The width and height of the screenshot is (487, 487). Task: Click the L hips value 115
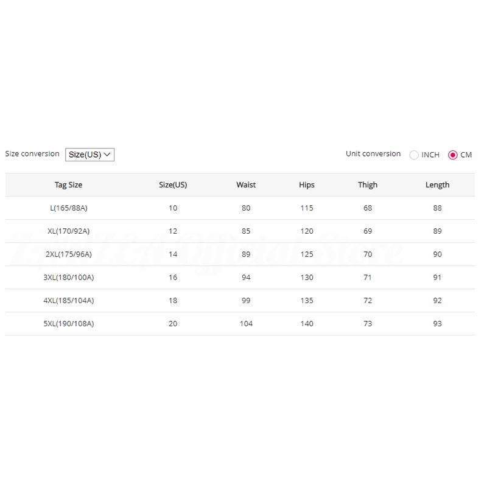coord(307,208)
